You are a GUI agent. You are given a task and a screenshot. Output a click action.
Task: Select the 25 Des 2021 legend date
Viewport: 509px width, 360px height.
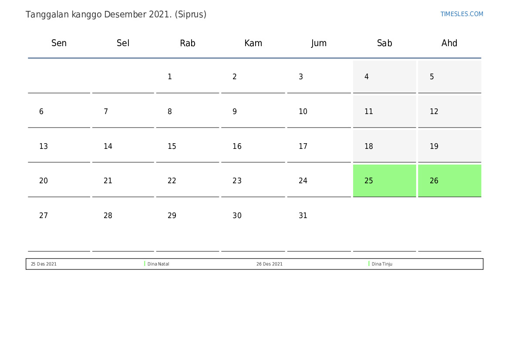pyautogui.click(x=44, y=264)
